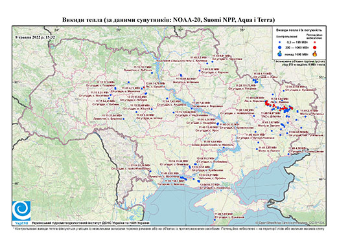Click the orange flame legend icon

coord(315,54)
